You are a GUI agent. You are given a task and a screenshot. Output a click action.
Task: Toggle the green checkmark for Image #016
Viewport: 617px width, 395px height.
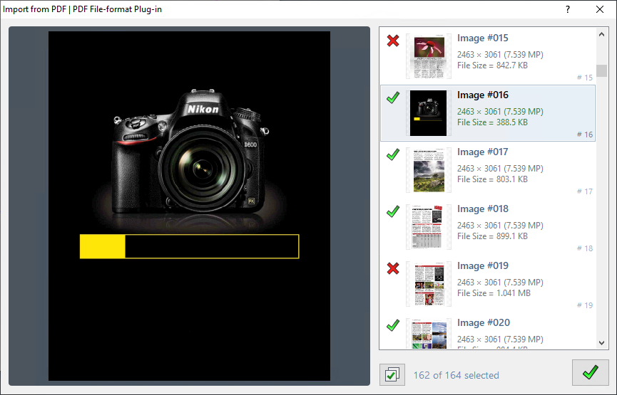coord(392,98)
